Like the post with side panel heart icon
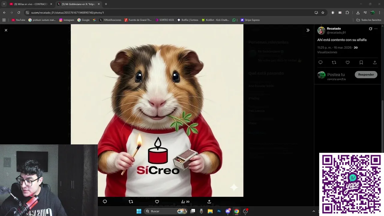This screenshot has height=216, width=384. 348,62
